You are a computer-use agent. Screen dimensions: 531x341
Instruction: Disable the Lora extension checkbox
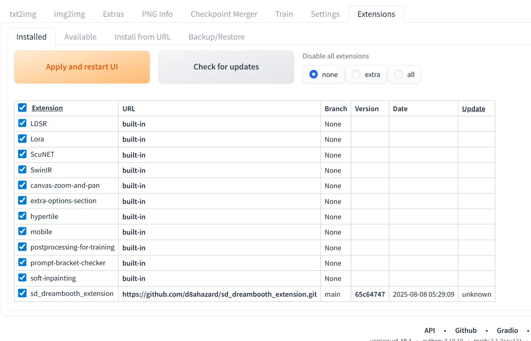[23, 139]
